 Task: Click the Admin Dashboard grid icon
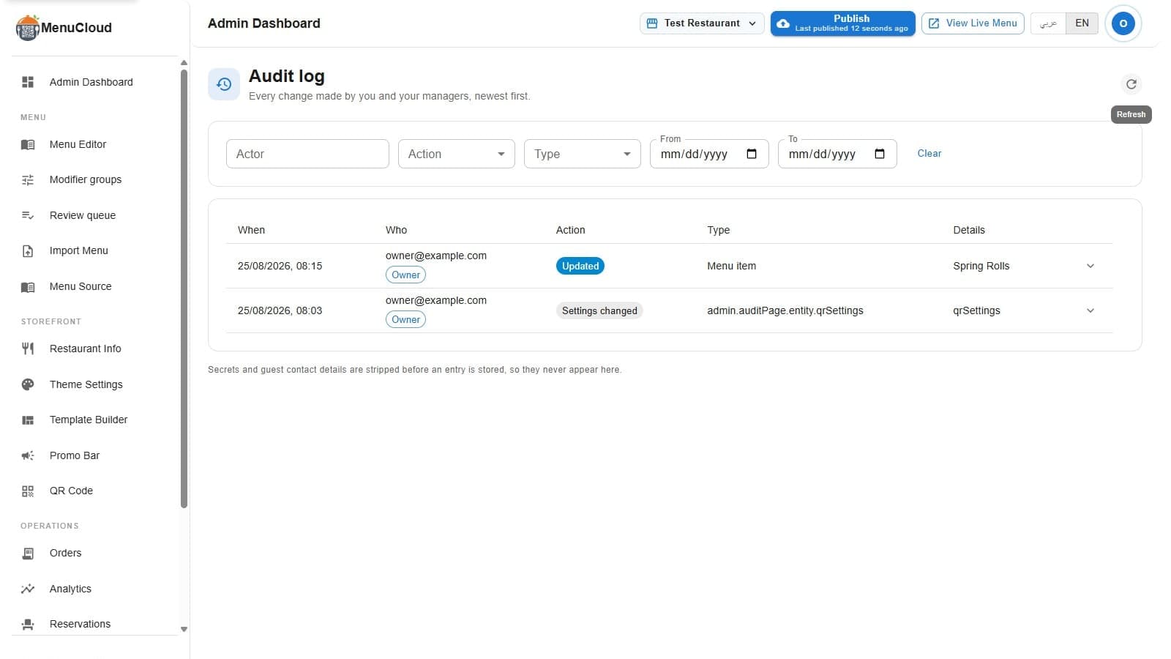click(28, 82)
